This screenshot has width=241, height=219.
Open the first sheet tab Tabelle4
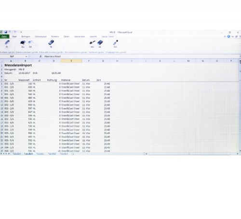(17, 154)
